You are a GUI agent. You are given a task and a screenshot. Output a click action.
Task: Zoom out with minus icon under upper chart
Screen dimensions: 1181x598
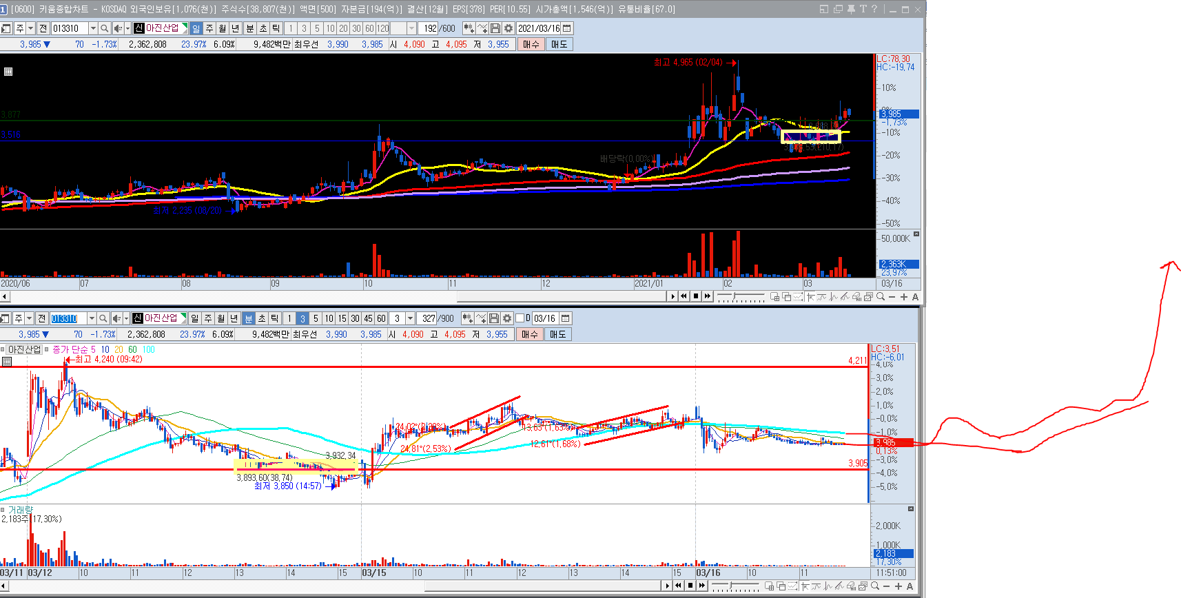pos(892,297)
